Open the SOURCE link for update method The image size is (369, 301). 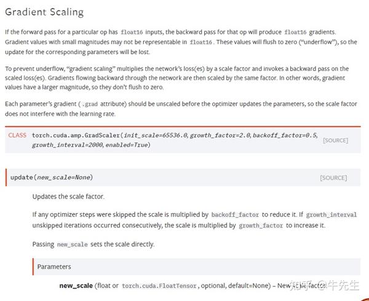click(x=333, y=178)
